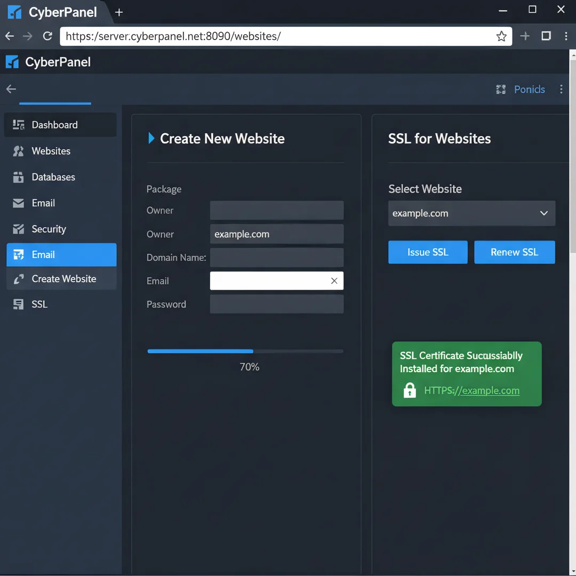Click the SSL for Websites heading
The image size is (576, 576).
click(439, 139)
